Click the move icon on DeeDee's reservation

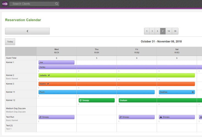click(193, 92)
